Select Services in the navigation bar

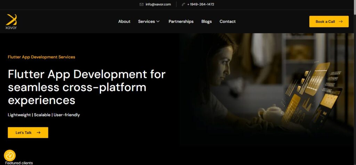(146, 21)
